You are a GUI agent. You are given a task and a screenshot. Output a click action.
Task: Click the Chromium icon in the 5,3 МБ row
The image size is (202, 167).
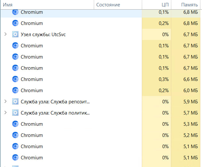15,124
